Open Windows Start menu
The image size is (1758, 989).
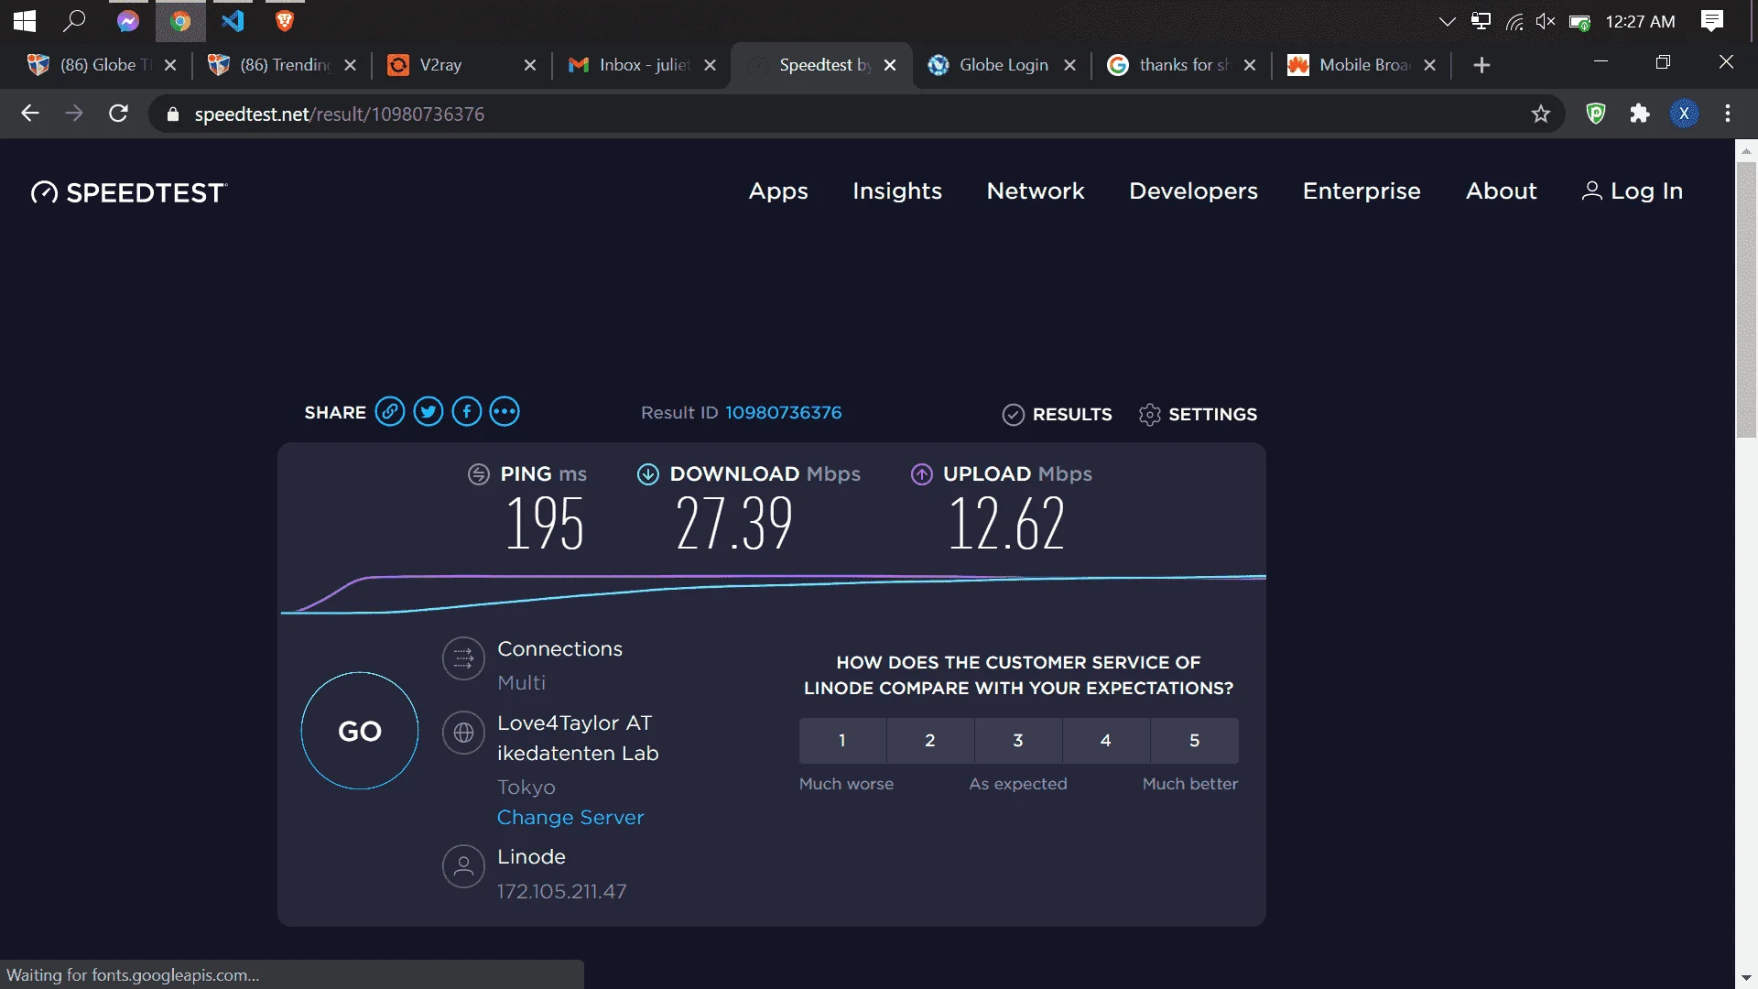coord(25,21)
